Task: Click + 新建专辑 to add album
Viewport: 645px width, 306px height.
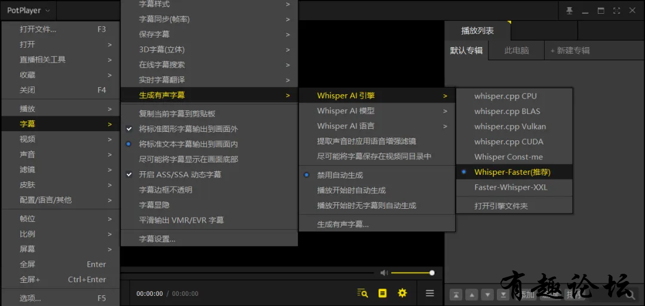Action: [570, 51]
